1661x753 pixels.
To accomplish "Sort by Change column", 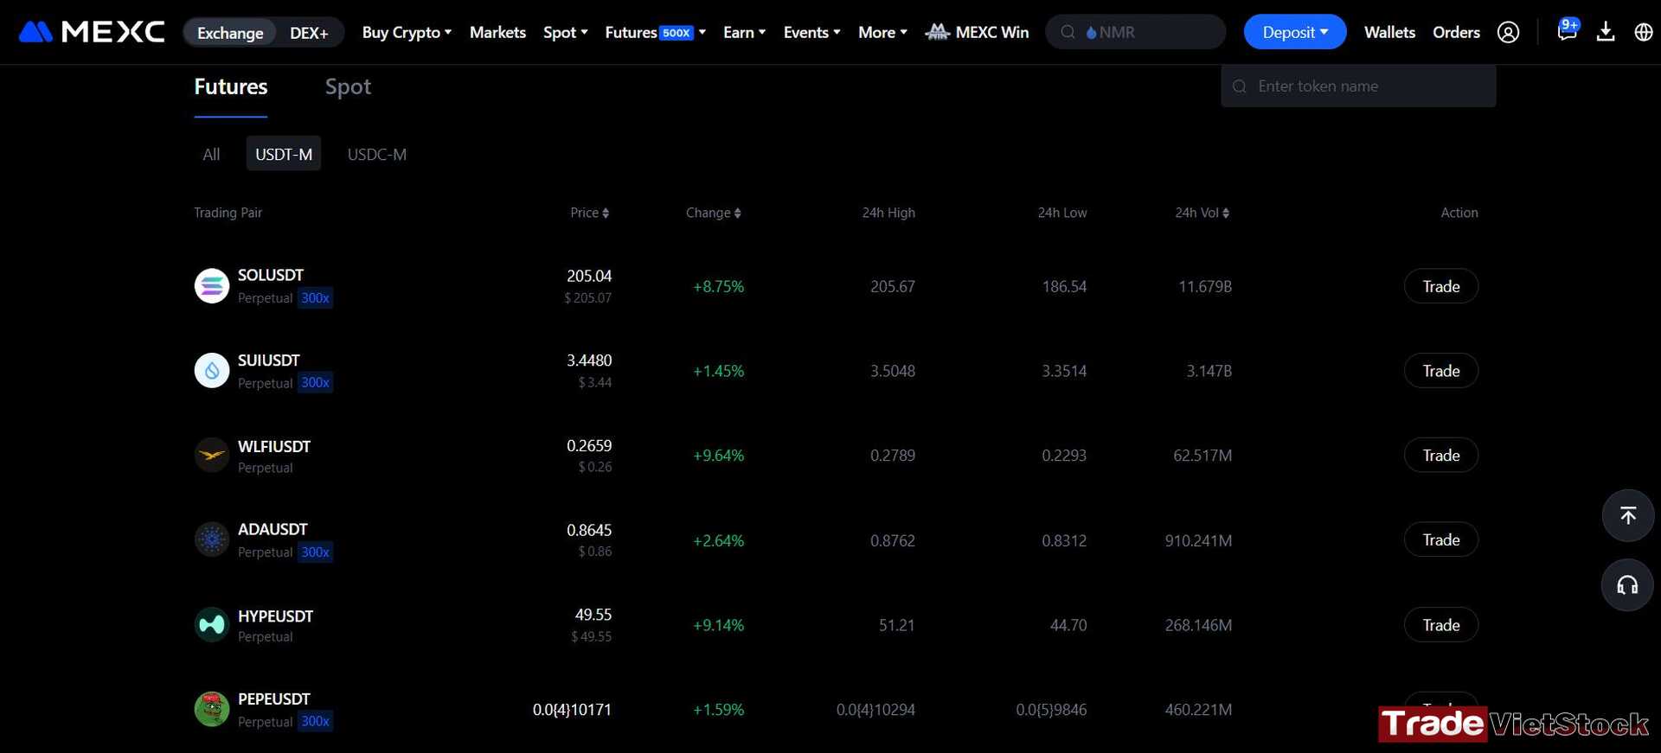I will point(714,213).
